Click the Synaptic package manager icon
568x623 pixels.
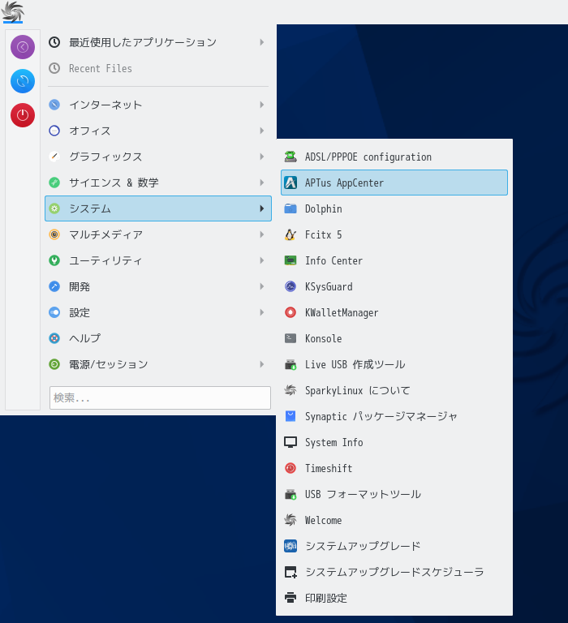pyautogui.click(x=290, y=416)
